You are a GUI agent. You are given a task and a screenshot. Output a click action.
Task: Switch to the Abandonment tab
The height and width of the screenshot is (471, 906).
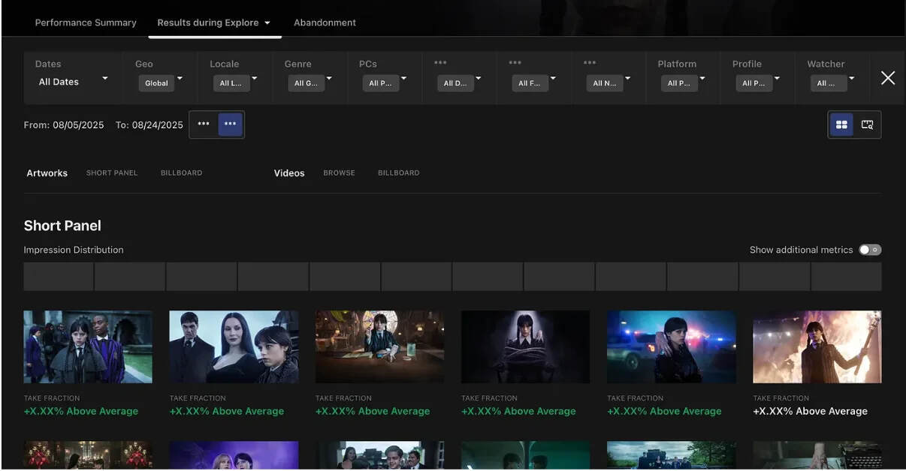tap(325, 22)
